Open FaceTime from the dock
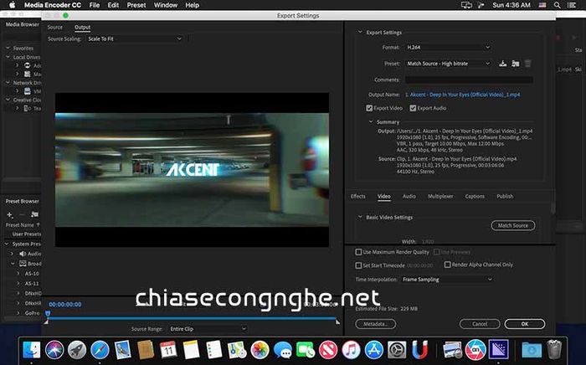586x365 pixels. point(306,350)
